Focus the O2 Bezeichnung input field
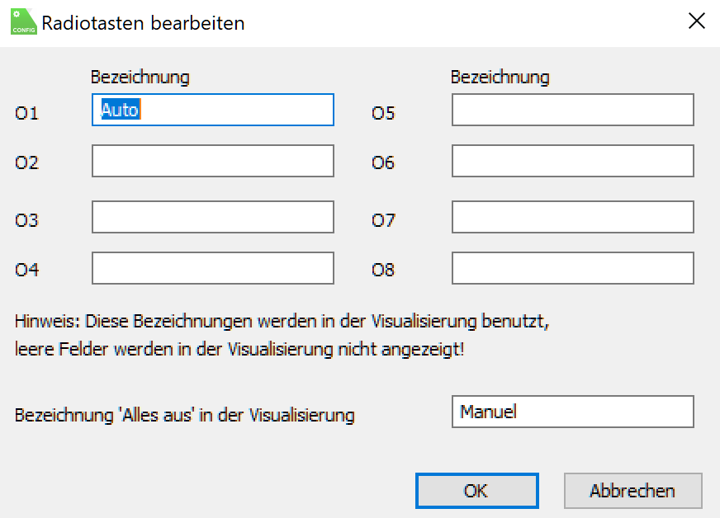This screenshot has width=720, height=518. pyautogui.click(x=212, y=161)
